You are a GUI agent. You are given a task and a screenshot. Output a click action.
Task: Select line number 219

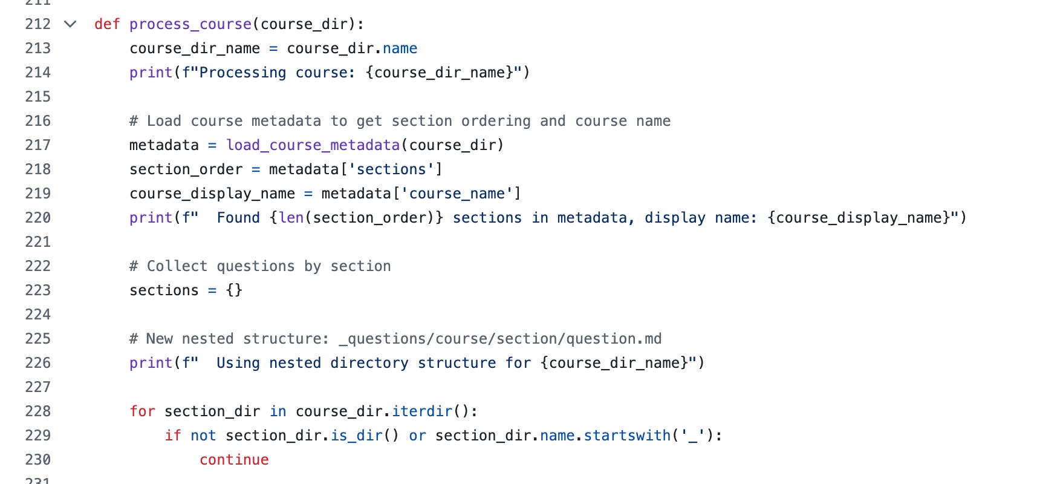(38, 194)
